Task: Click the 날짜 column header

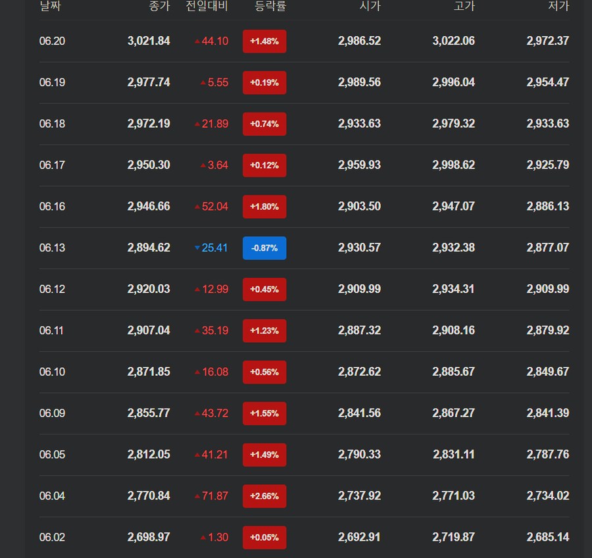Action: pyautogui.click(x=50, y=6)
